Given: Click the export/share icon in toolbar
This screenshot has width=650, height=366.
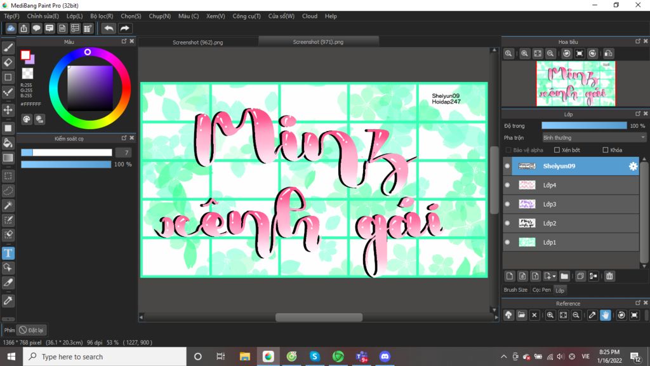Looking at the screenshot, I should (23, 28).
